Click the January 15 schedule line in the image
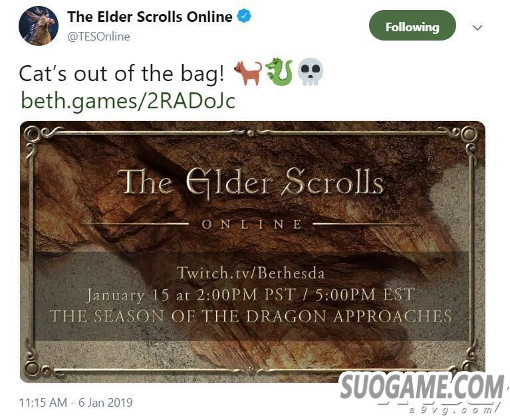 point(251,295)
